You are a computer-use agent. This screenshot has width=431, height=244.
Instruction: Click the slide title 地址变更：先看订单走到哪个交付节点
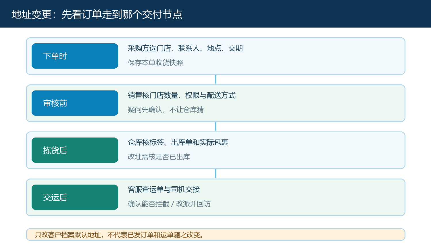click(x=97, y=14)
